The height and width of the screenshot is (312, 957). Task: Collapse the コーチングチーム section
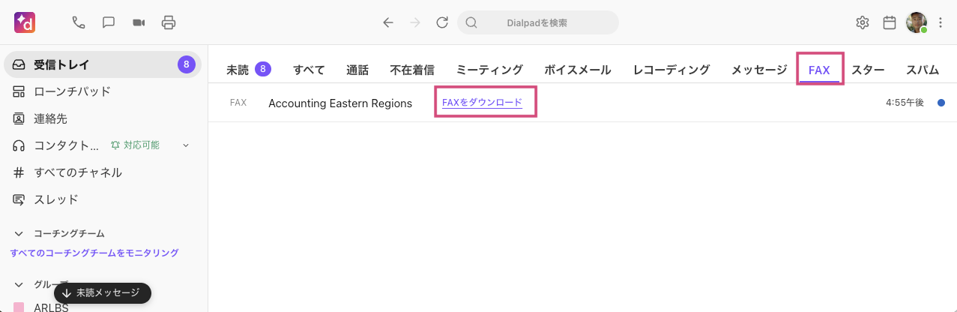pyautogui.click(x=19, y=234)
